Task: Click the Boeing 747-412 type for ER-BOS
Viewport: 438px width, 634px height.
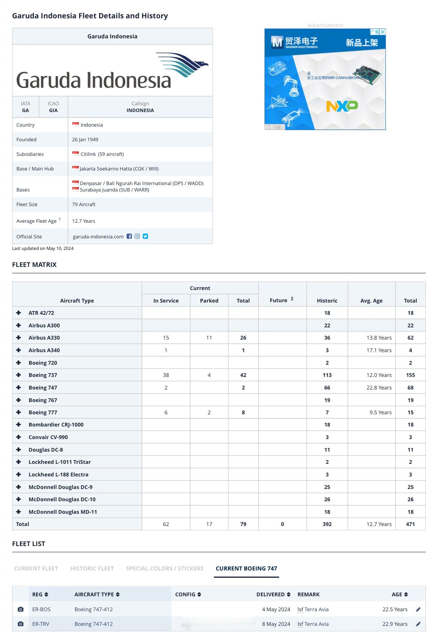Action: pos(94,609)
